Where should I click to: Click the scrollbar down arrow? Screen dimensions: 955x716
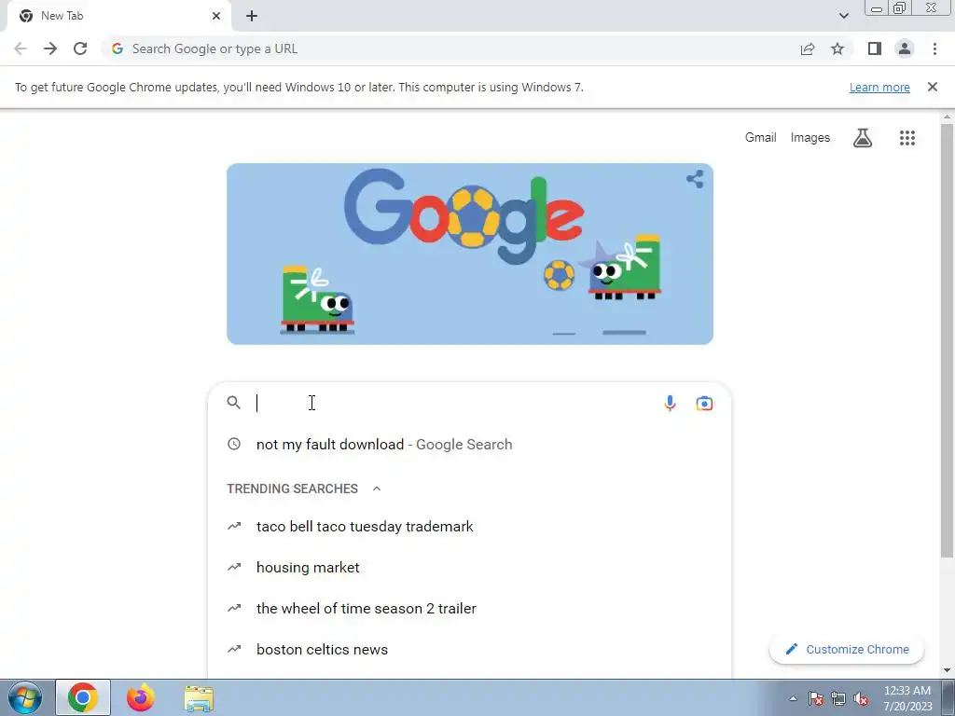(x=947, y=670)
